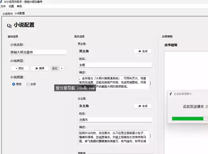Switch to the 小说写作 tab

(x=7, y=14)
